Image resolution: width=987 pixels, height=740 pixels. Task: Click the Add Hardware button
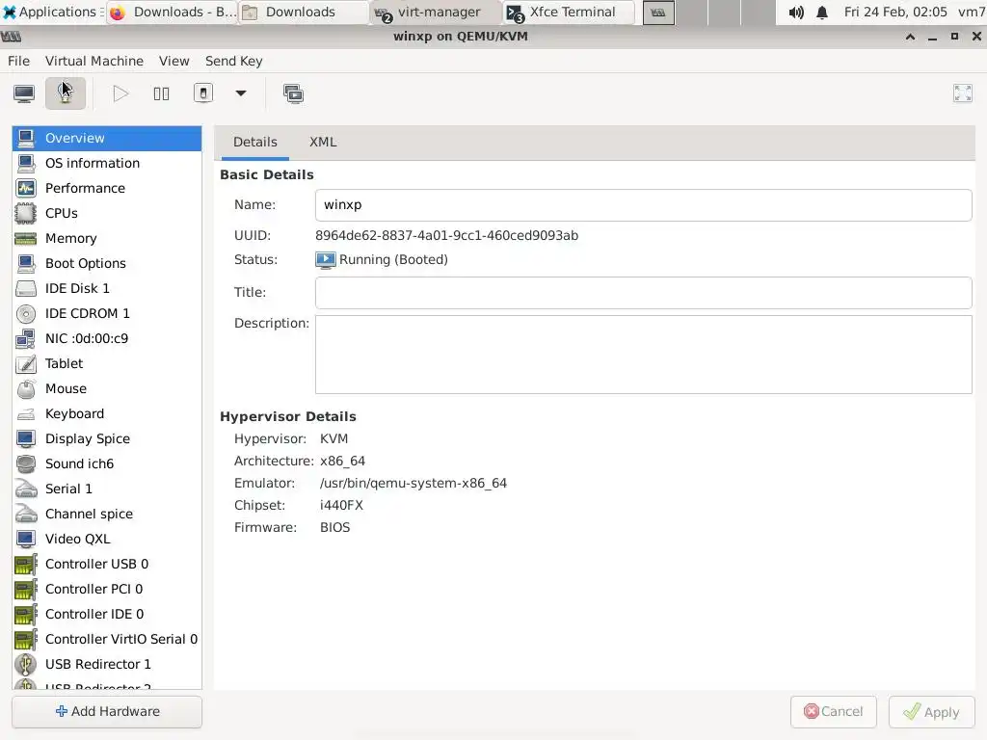tap(107, 712)
